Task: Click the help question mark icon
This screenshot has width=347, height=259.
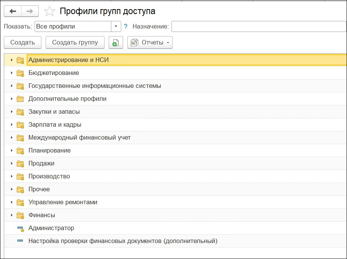Action: pos(126,26)
